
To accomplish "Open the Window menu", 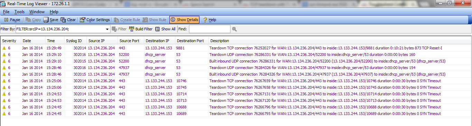I will click(37, 12).
